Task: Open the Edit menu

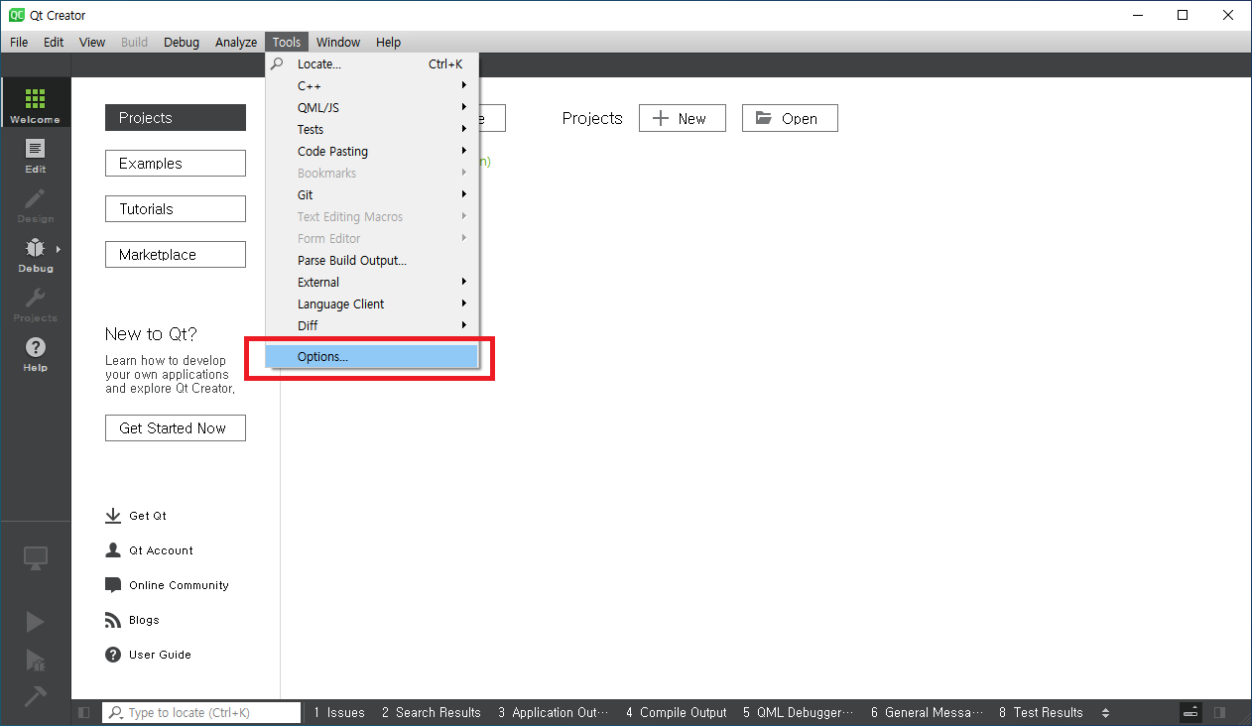Action: click(x=54, y=42)
